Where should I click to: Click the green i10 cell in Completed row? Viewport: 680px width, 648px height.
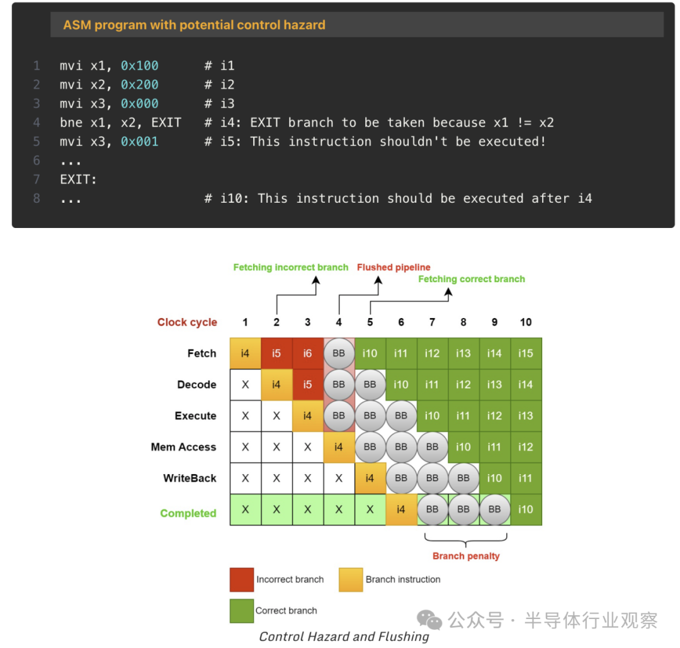click(526, 509)
